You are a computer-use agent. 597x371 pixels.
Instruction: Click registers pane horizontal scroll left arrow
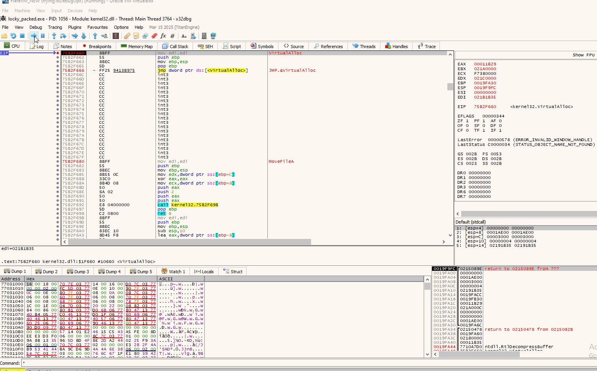[458, 214]
